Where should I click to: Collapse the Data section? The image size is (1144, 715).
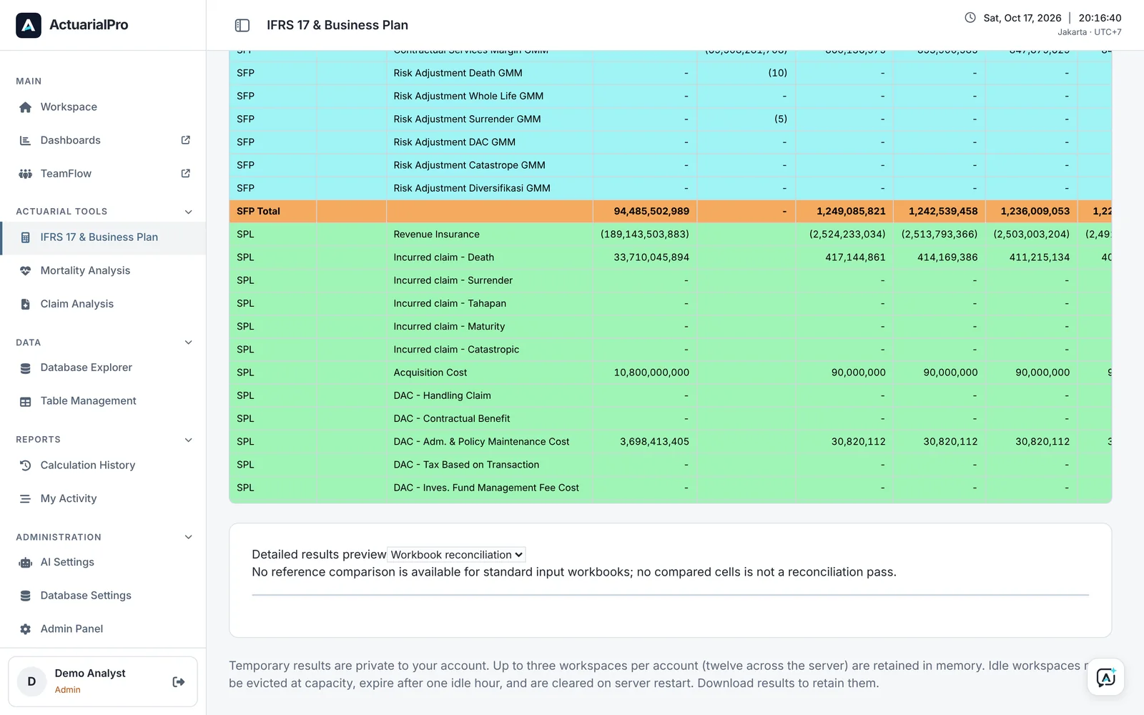[189, 342]
